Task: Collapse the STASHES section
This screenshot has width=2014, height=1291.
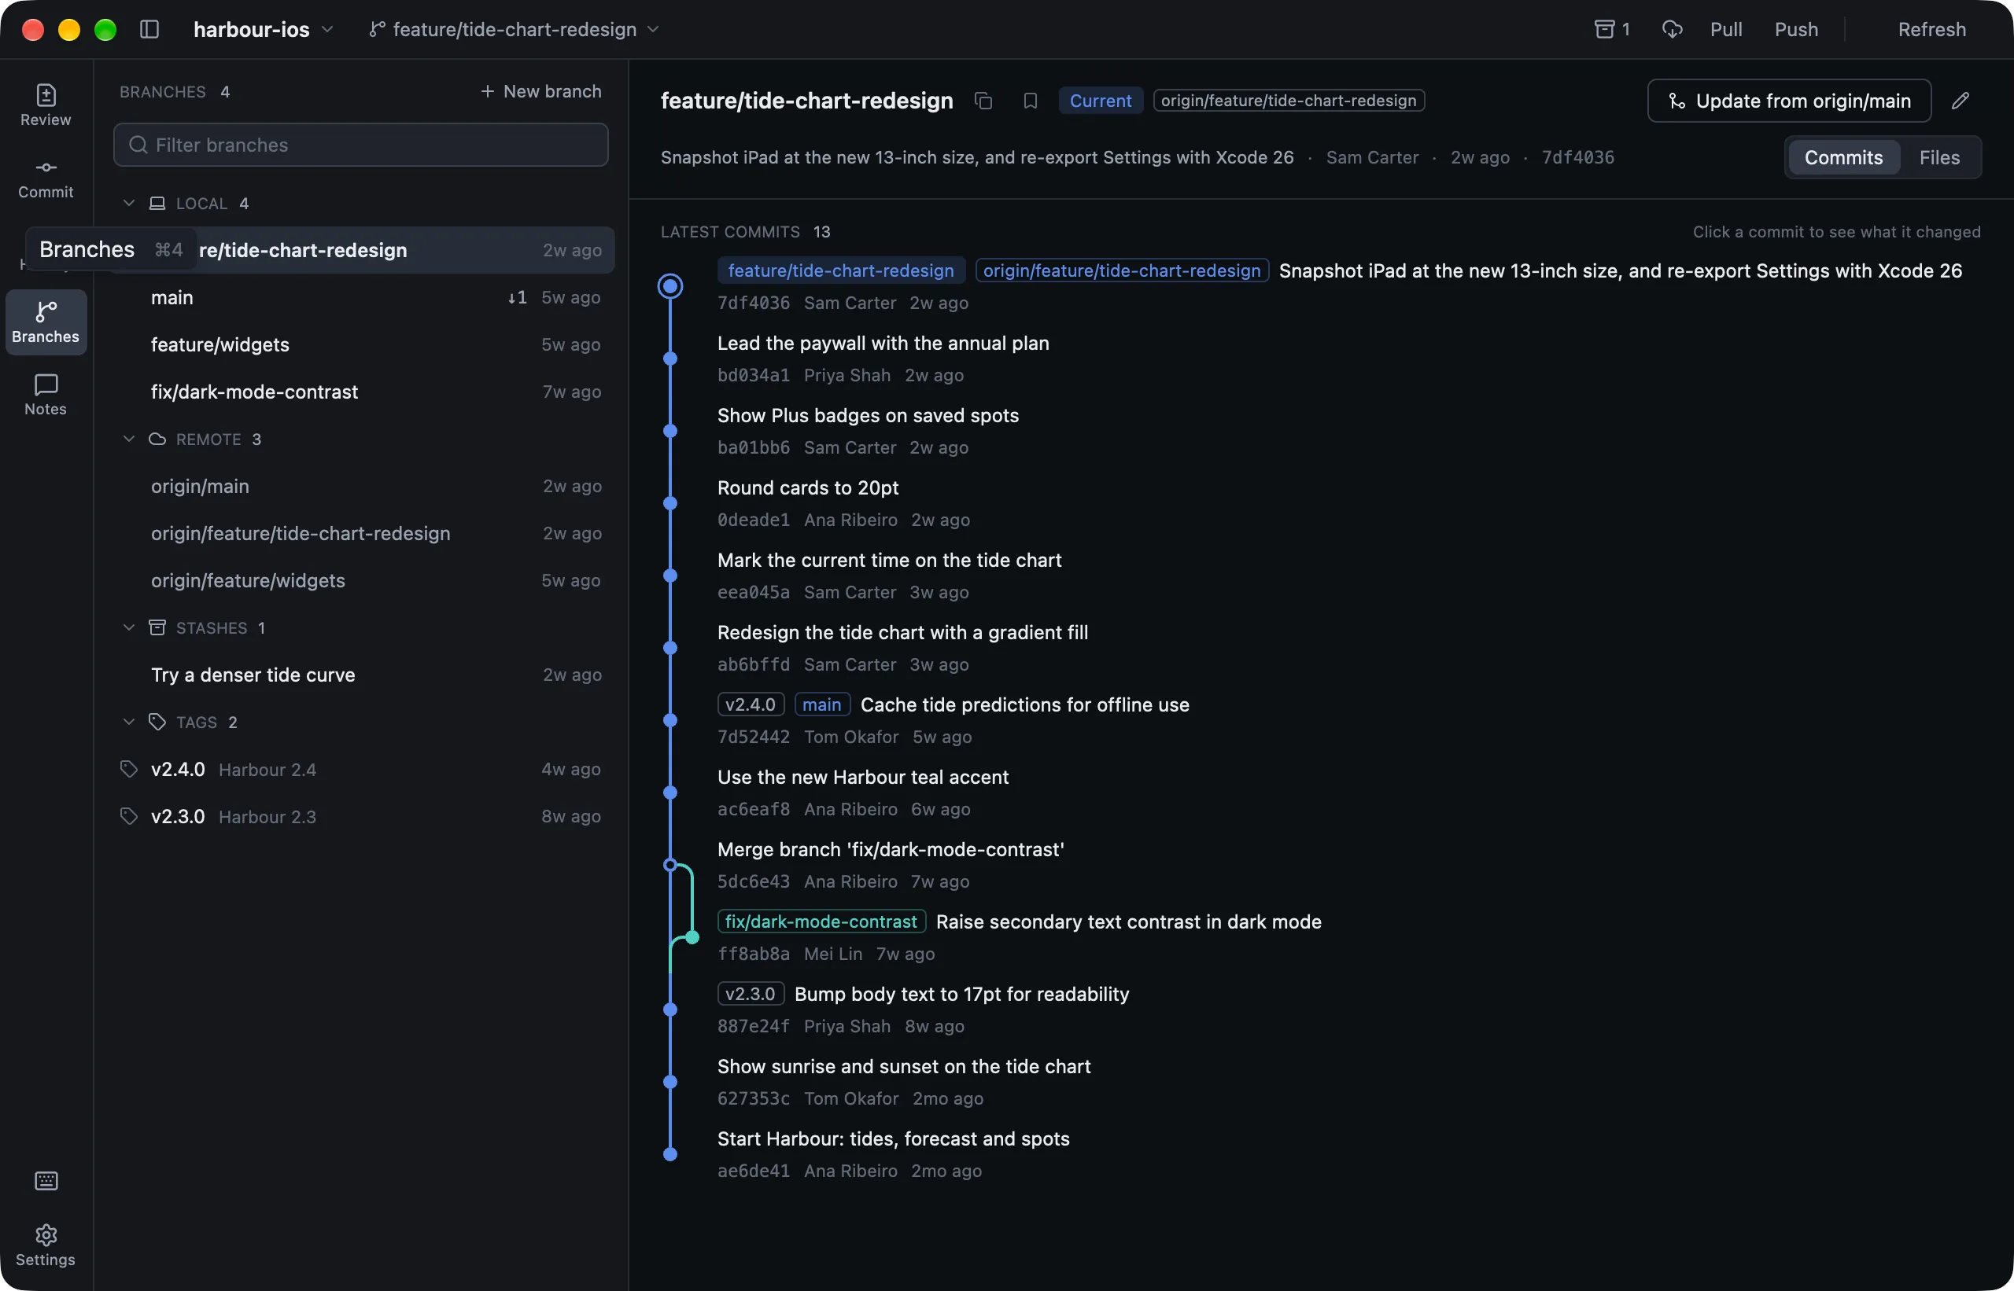Action: pyautogui.click(x=128, y=627)
